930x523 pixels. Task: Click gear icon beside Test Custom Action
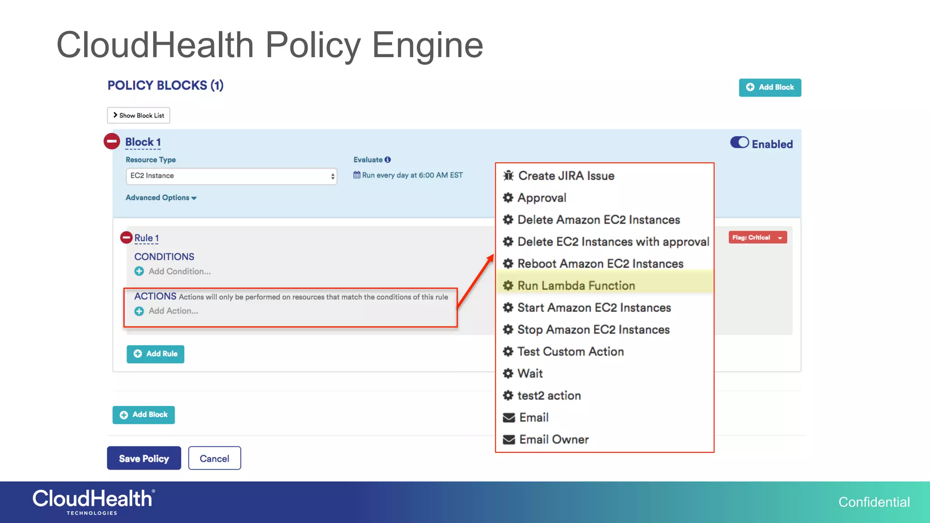tap(508, 351)
